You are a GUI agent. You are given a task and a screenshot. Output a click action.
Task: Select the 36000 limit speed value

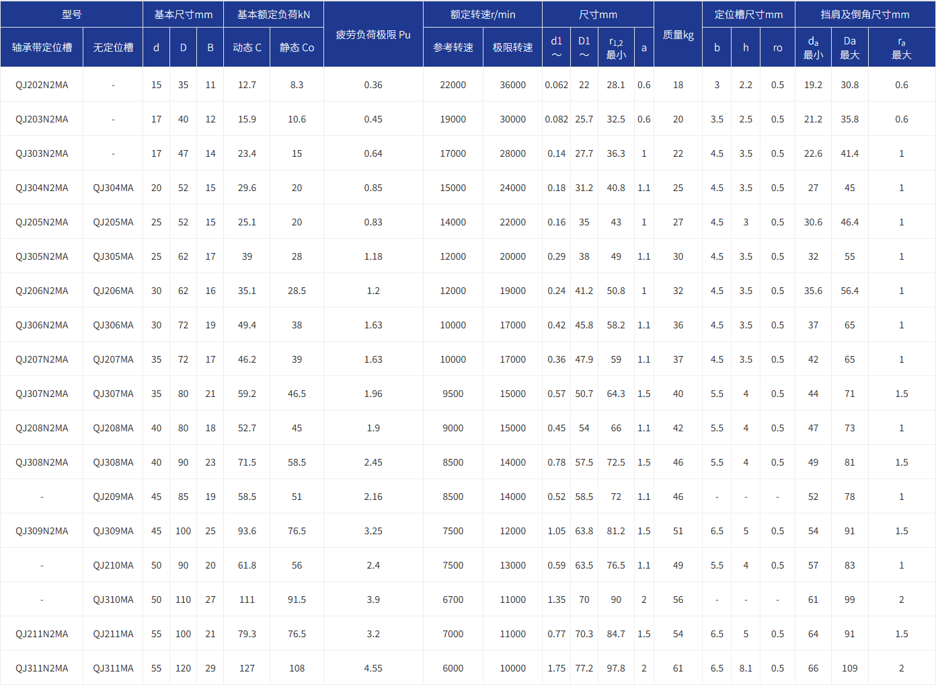pos(512,85)
